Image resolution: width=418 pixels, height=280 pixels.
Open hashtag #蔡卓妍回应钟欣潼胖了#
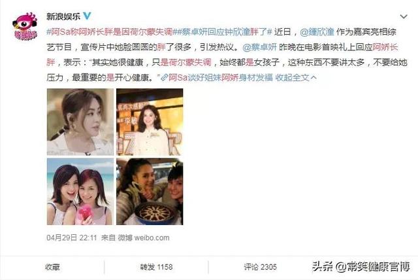pos(222,32)
